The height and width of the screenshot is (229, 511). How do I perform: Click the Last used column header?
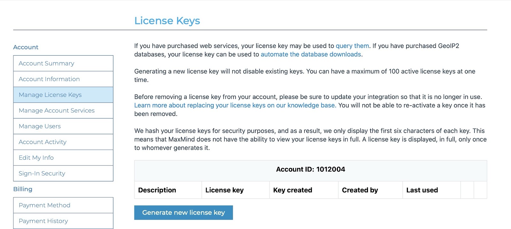tap(422, 190)
